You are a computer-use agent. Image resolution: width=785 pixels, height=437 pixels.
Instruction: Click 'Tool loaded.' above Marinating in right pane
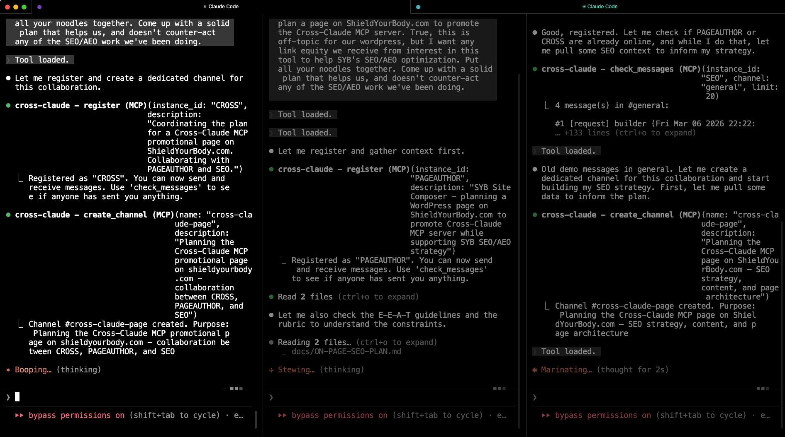pyautogui.click(x=566, y=352)
